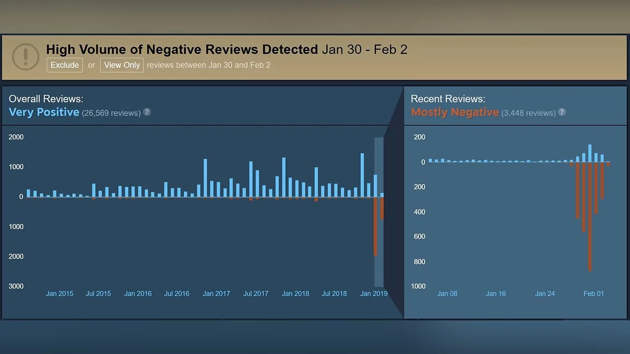The height and width of the screenshot is (354, 630).
Task: Click the Feb 01 axis label
Action: tap(594, 294)
